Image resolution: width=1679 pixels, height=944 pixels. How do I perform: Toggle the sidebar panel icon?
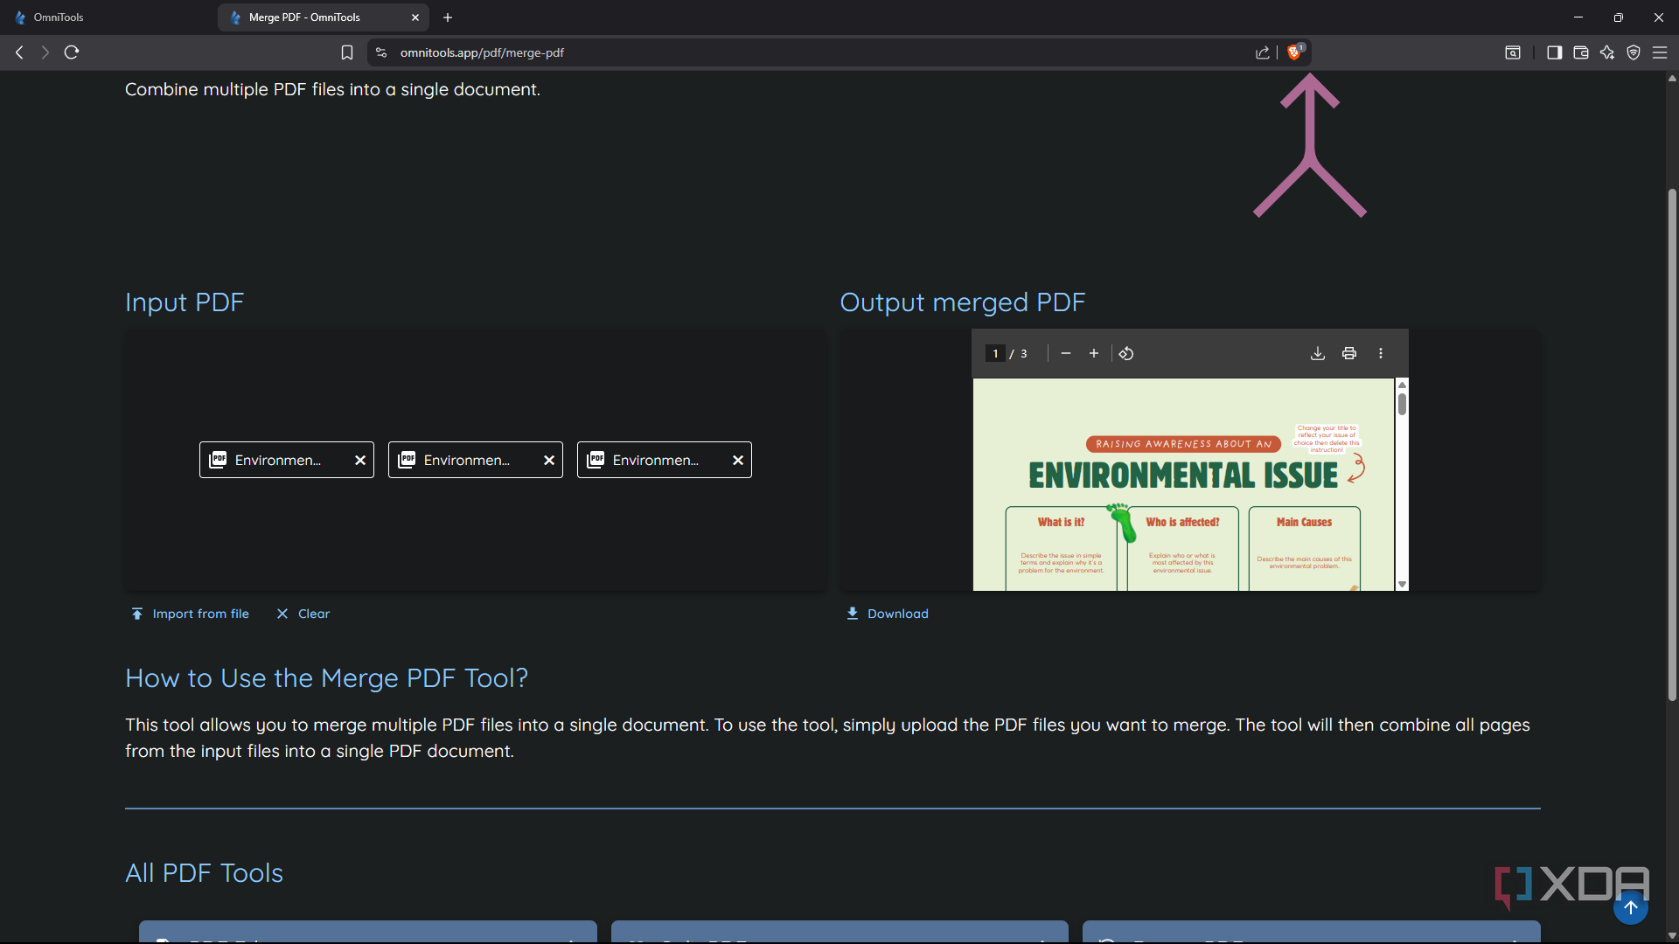click(x=1554, y=52)
